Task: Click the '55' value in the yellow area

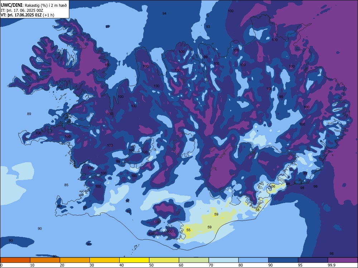Action: (x=188, y=230)
